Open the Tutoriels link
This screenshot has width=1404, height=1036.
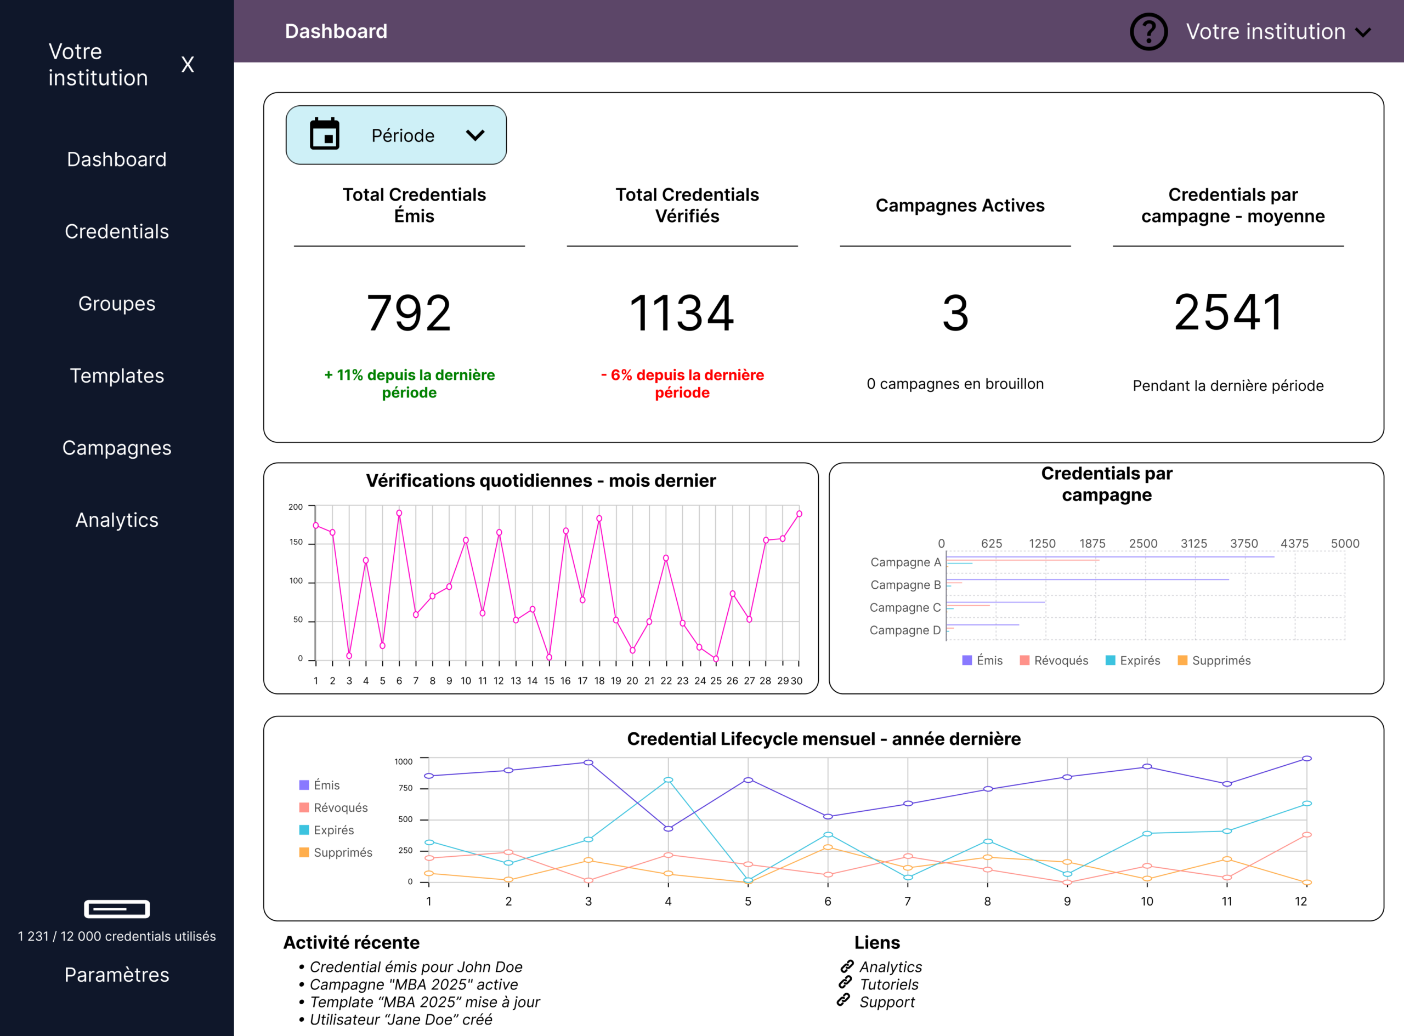coord(888,984)
